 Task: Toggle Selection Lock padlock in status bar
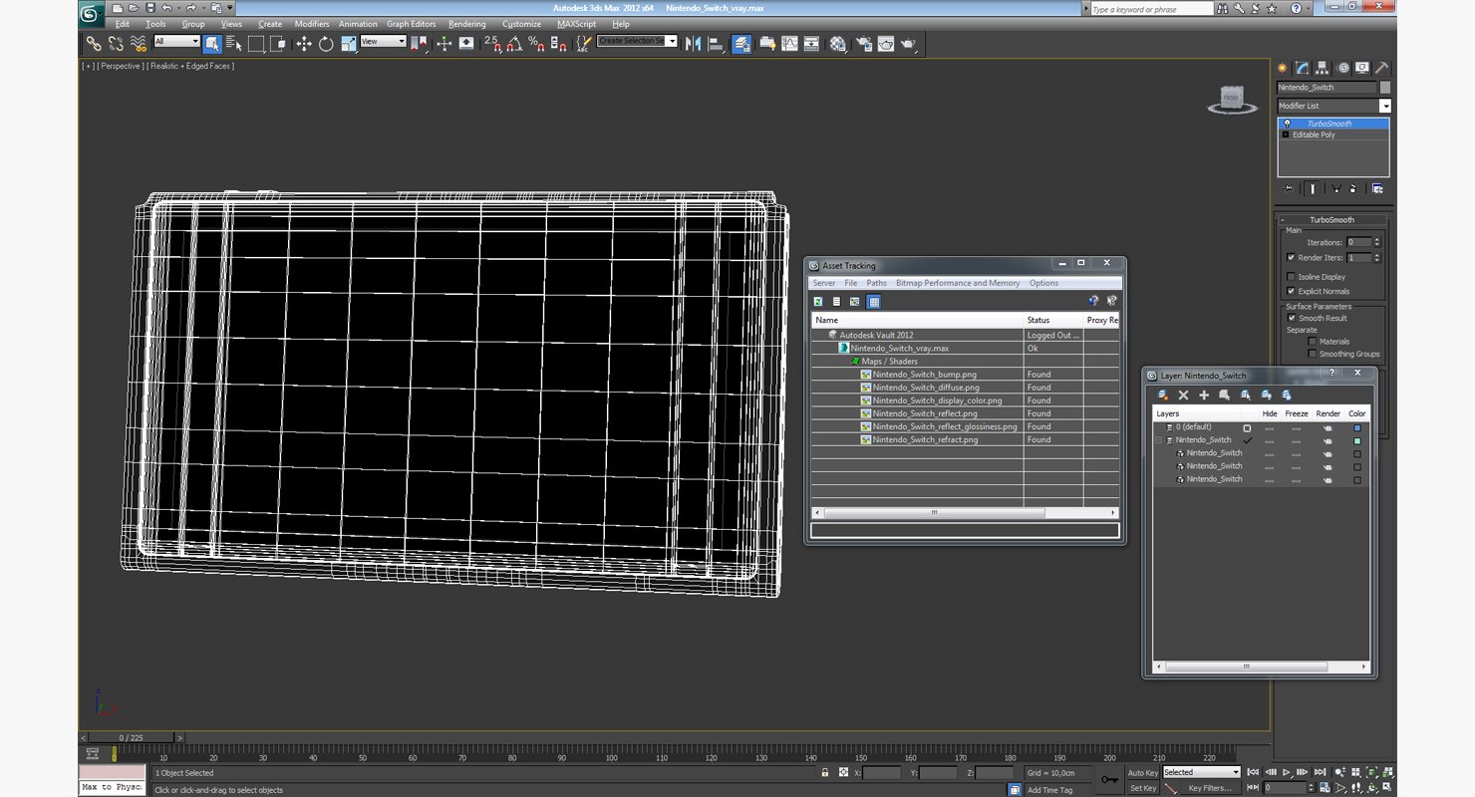pyautogui.click(x=825, y=772)
